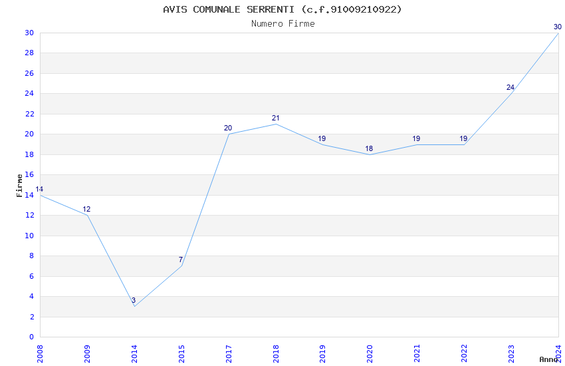Click the x-axis year label 2021
The image size is (565, 366).
pos(417,354)
